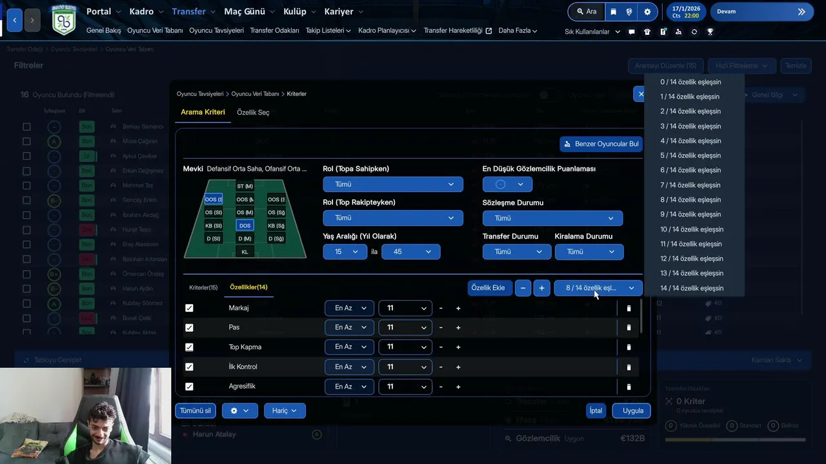Uncheck the Top Kapma attribute checkbox
The width and height of the screenshot is (826, 464).
click(189, 347)
